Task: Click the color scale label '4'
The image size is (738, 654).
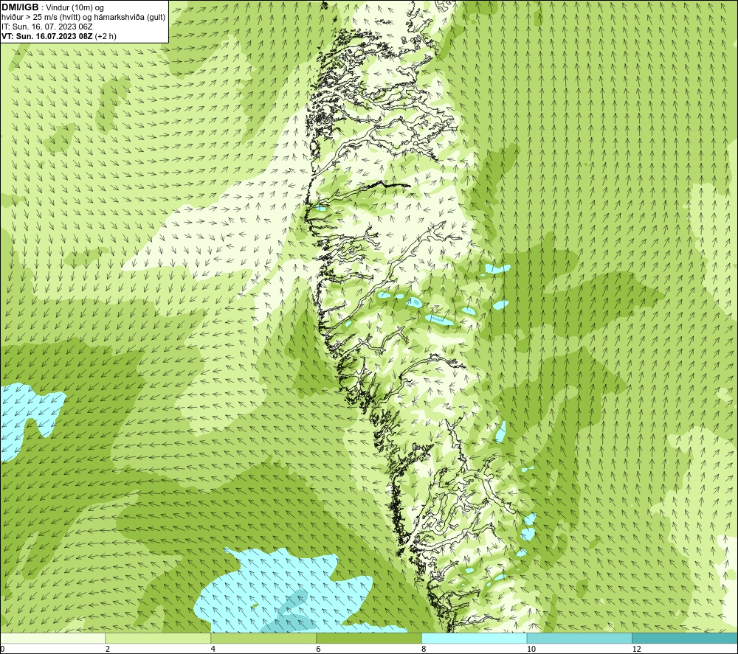Action: click(213, 650)
